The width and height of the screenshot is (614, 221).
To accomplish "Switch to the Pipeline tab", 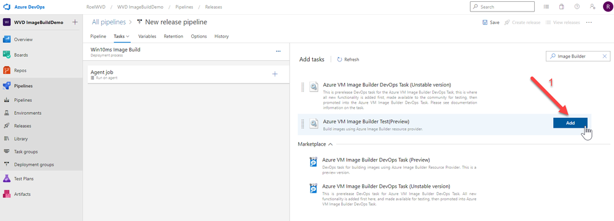I will [x=98, y=36].
